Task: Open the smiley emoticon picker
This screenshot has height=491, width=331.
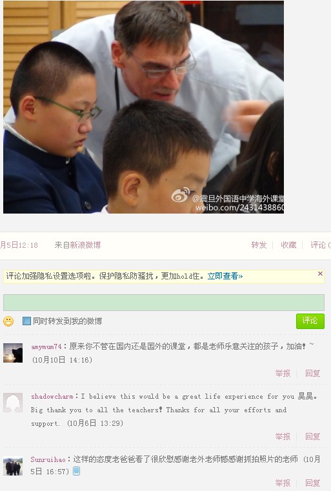Action: (8, 321)
